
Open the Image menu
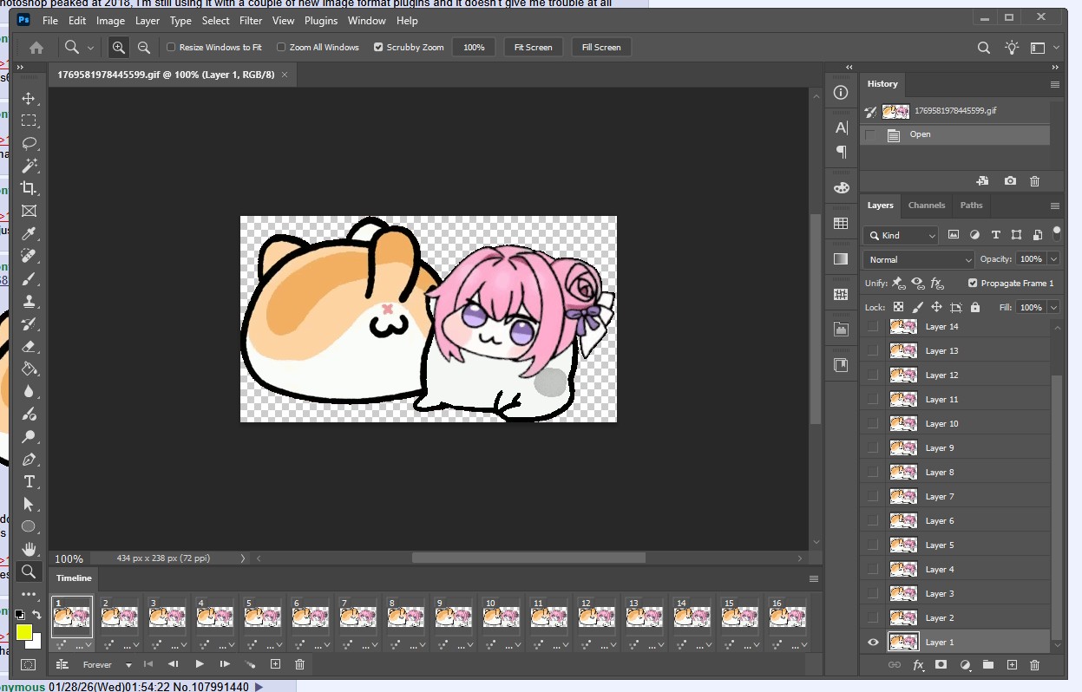tap(110, 21)
